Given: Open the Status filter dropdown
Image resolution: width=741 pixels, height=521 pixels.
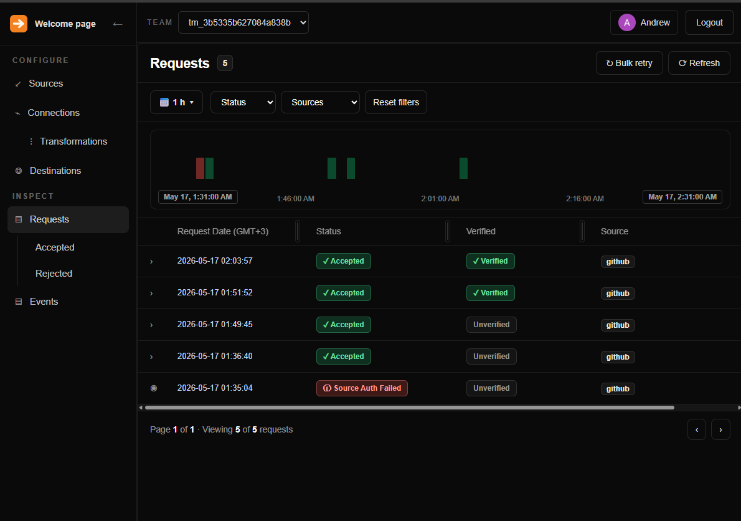Looking at the screenshot, I should click(x=243, y=102).
